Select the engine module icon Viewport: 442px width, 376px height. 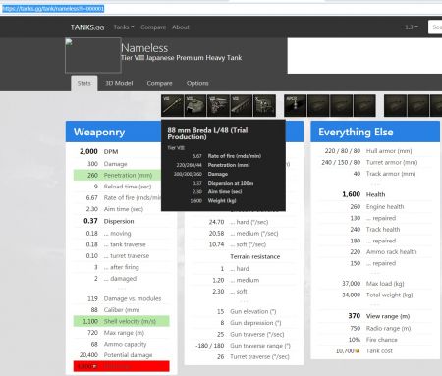(x=218, y=105)
